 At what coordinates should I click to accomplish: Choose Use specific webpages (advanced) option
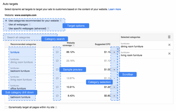click(x=6, y=28)
